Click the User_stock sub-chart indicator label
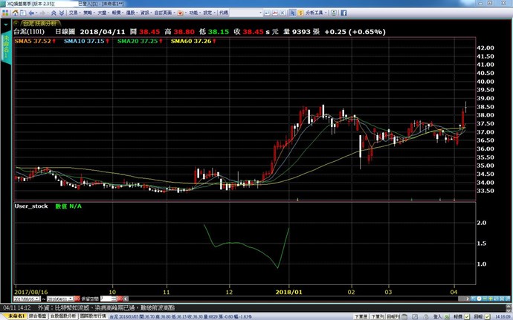Image resolution: width=513 pixels, height=320 pixels. pos(30,206)
